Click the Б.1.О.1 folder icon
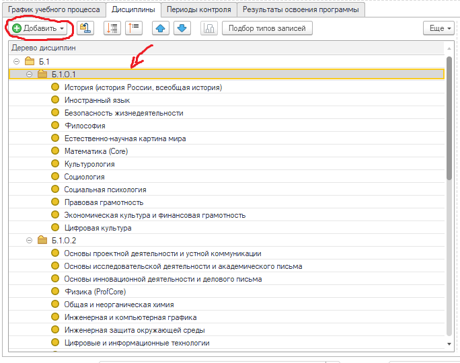This screenshot has height=363, width=460. pos(42,74)
